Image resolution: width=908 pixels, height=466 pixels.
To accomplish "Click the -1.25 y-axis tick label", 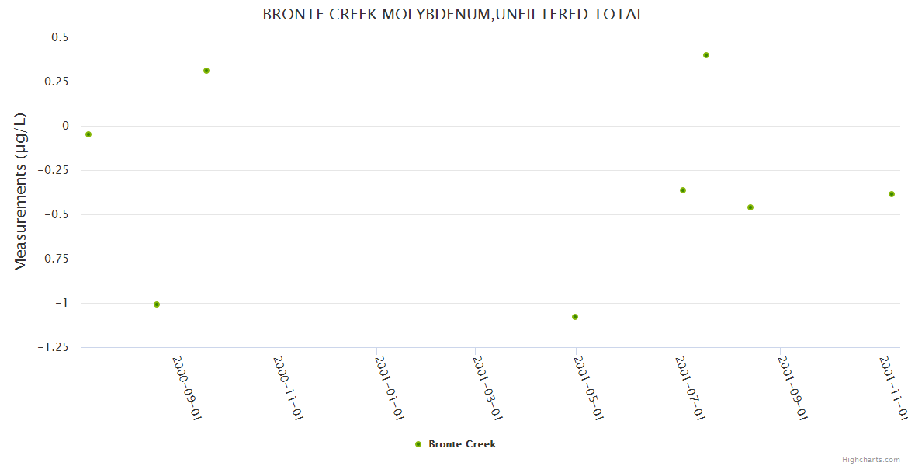I will click(x=53, y=347).
